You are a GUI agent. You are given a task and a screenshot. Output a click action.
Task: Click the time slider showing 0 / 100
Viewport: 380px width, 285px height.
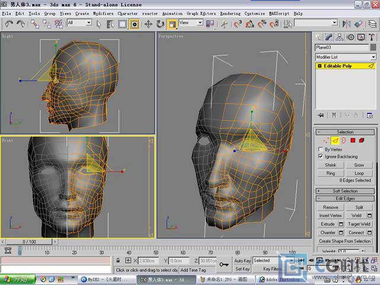29,242
